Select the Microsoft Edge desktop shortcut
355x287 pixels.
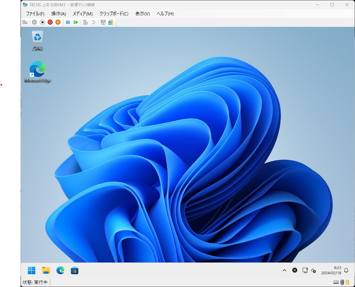click(38, 72)
